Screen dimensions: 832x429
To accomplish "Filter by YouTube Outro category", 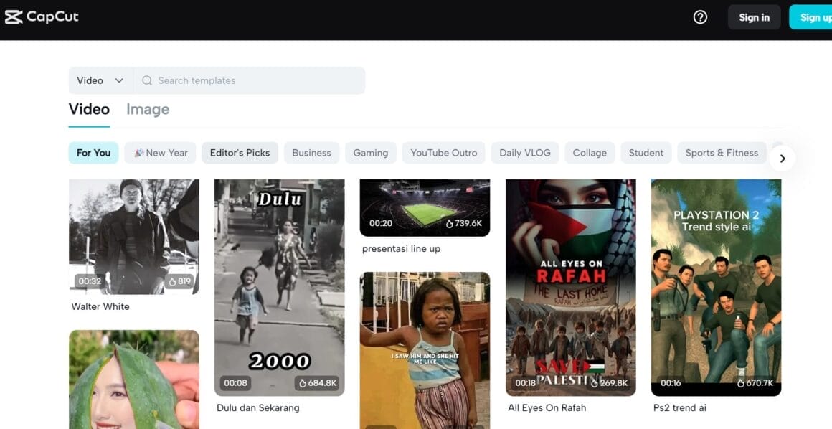I will point(443,153).
